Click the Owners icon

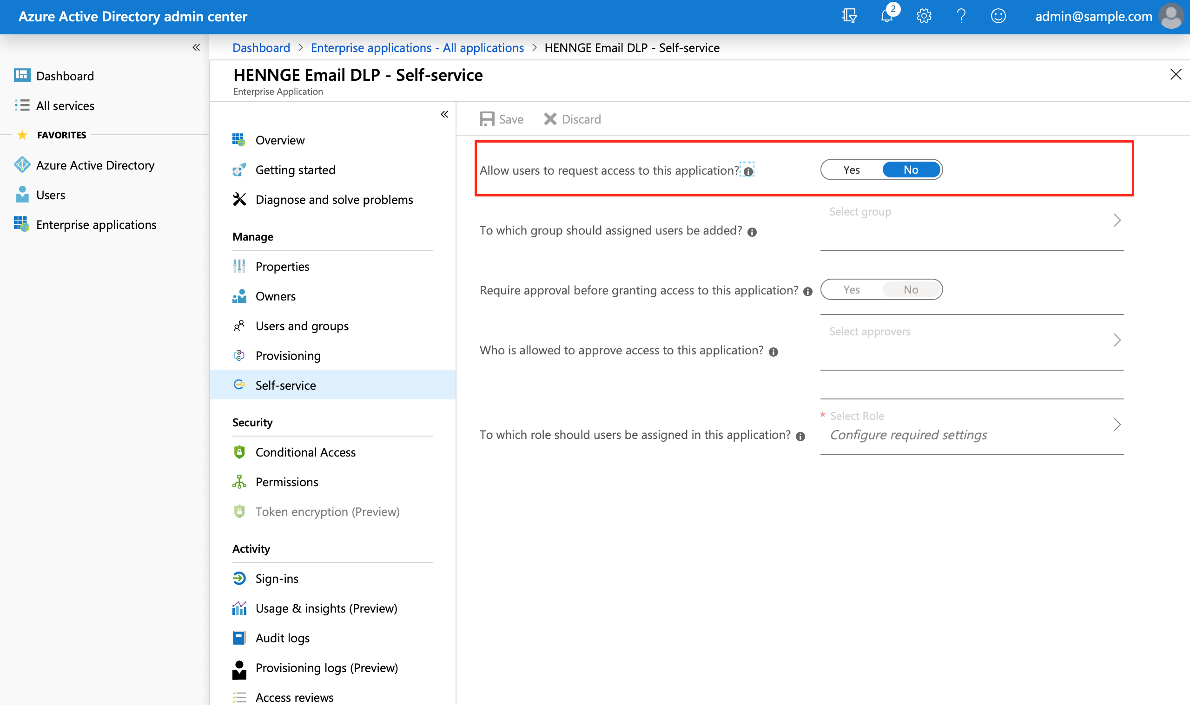pos(239,296)
